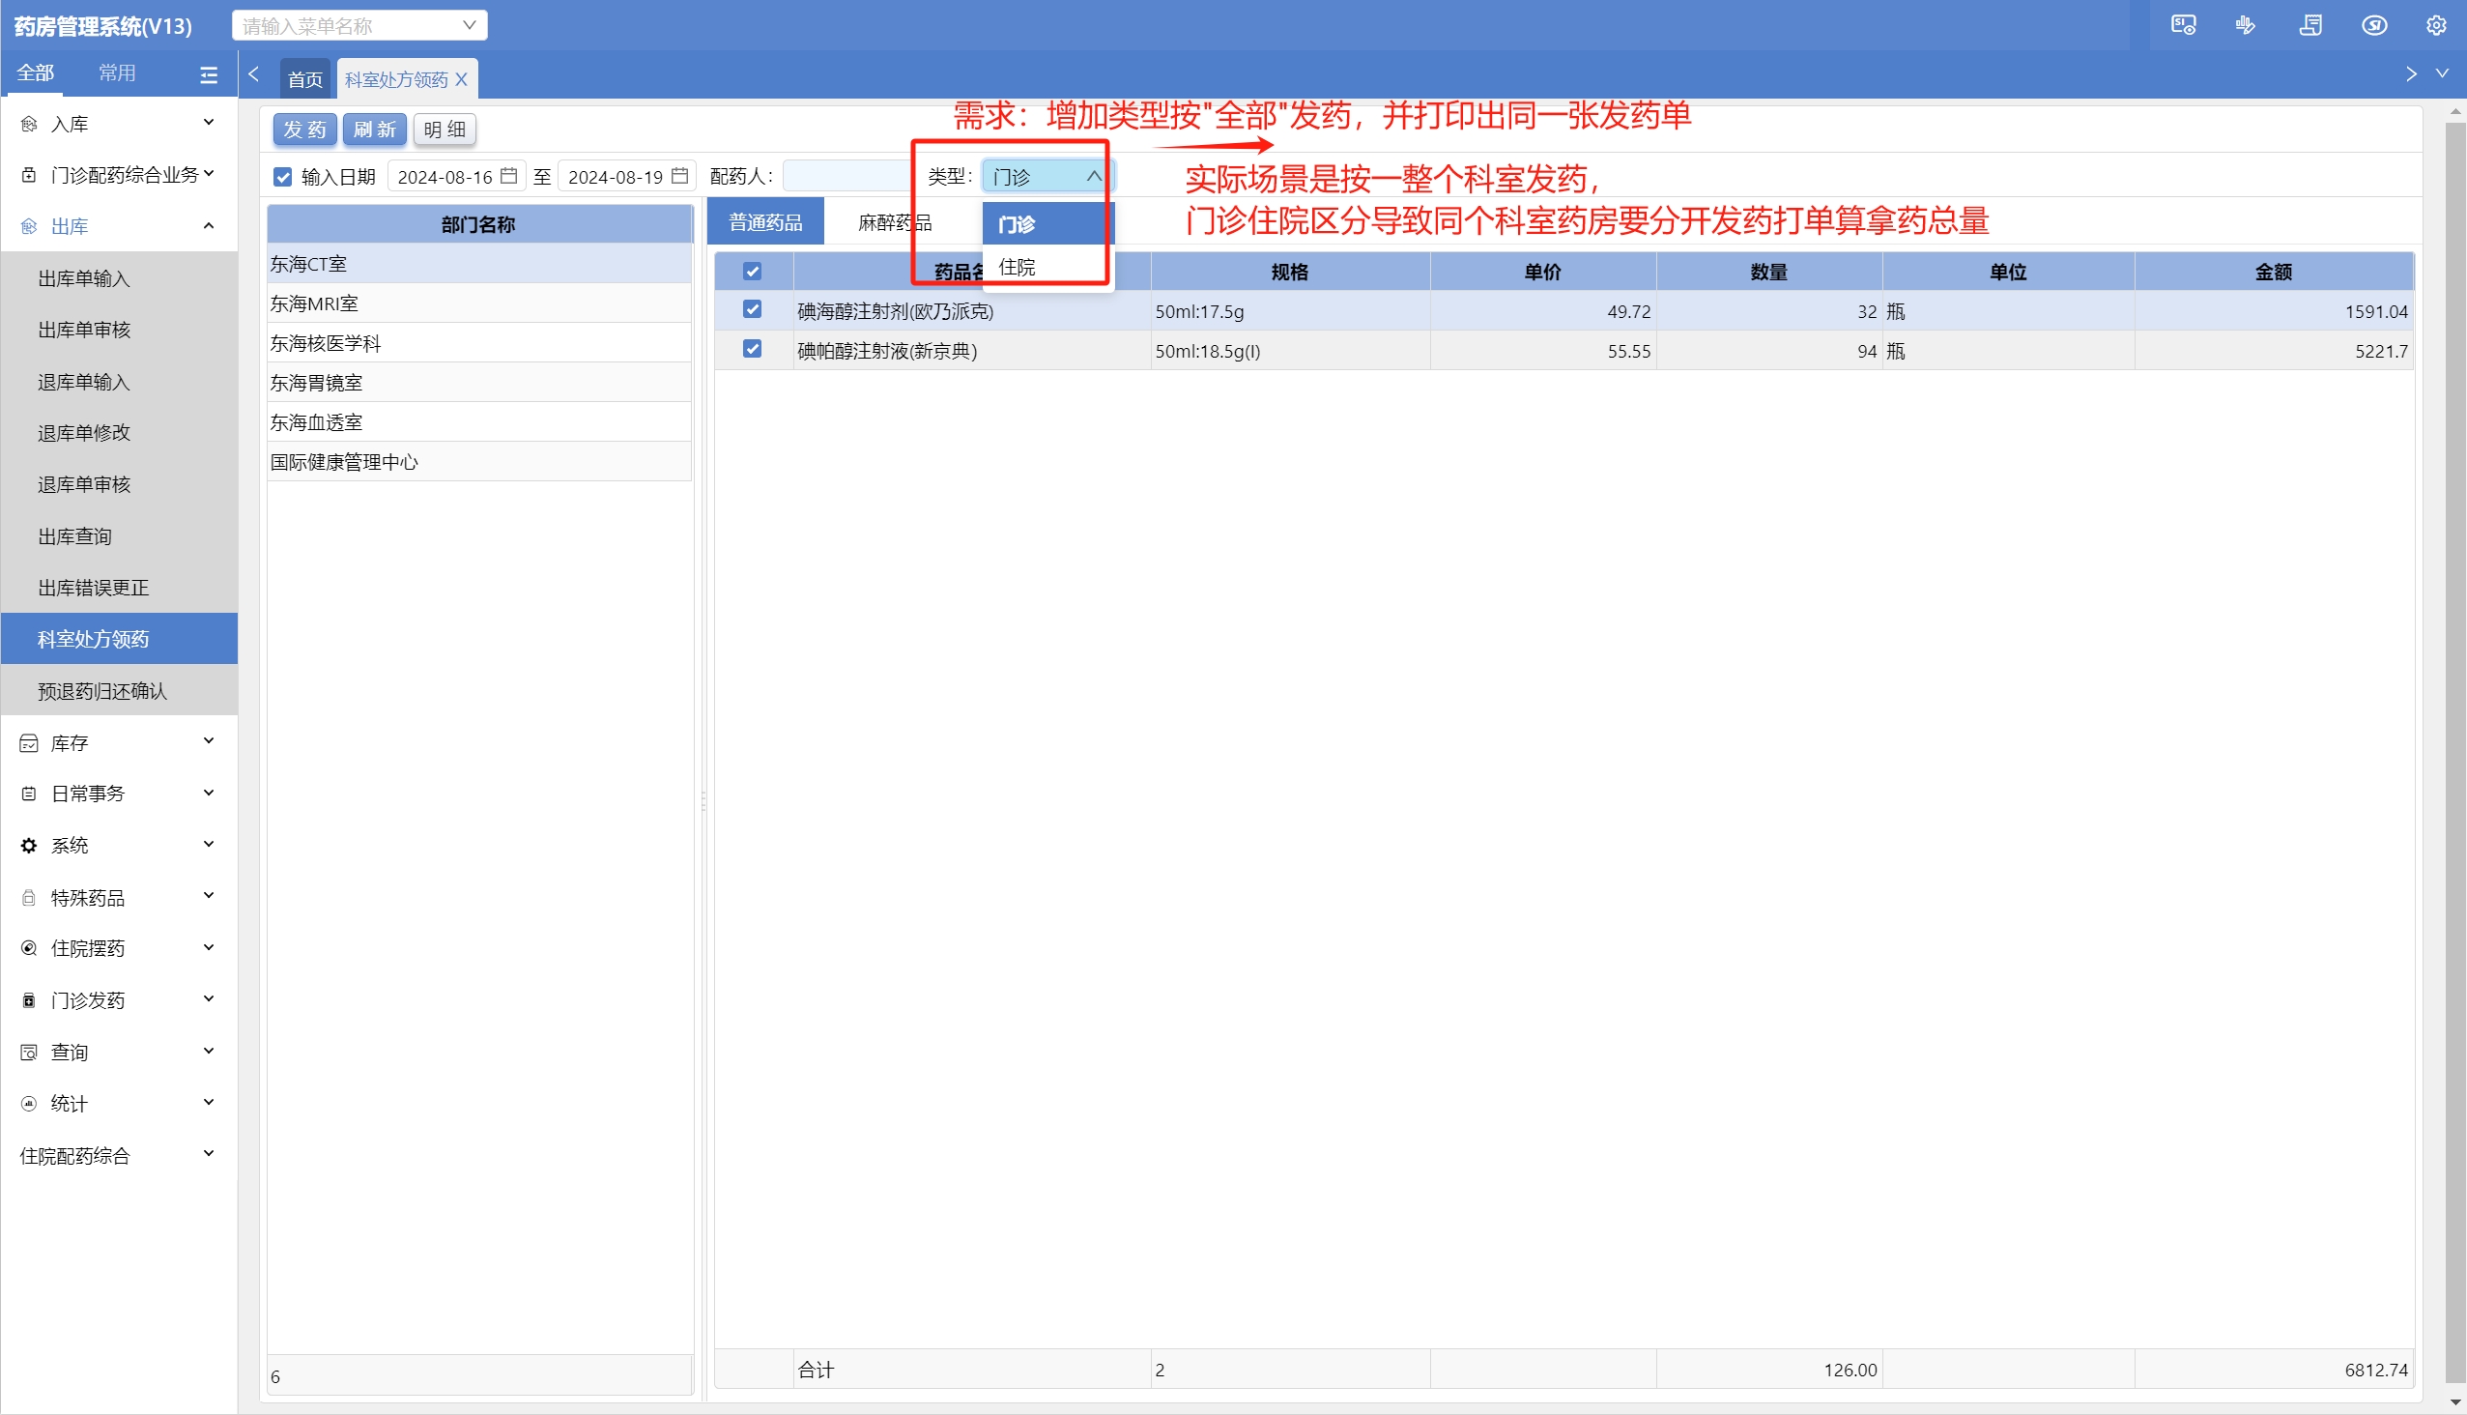Click start date calendar icon
This screenshot has width=2467, height=1415.
tap(508, 176)
